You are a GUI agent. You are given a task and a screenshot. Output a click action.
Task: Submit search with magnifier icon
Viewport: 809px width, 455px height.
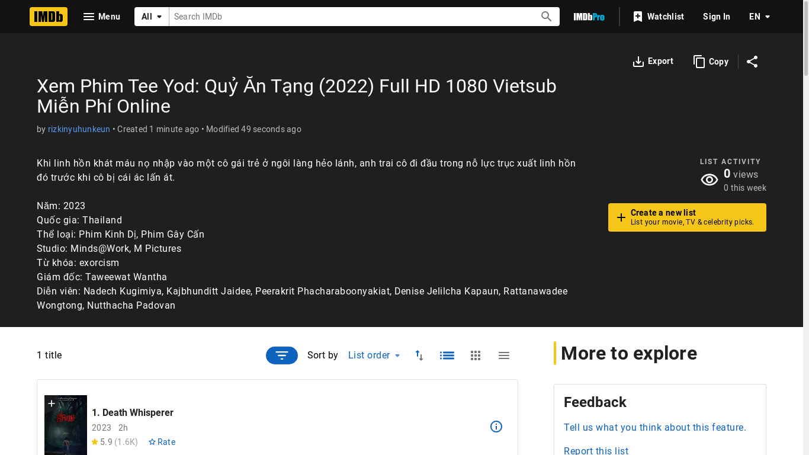pyautogui.click(x=547, y=17)
